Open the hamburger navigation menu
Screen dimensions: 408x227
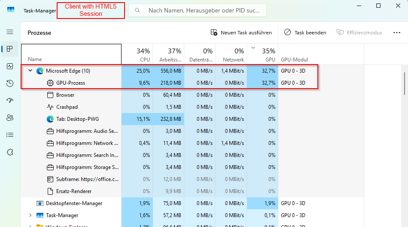(10, 32)
